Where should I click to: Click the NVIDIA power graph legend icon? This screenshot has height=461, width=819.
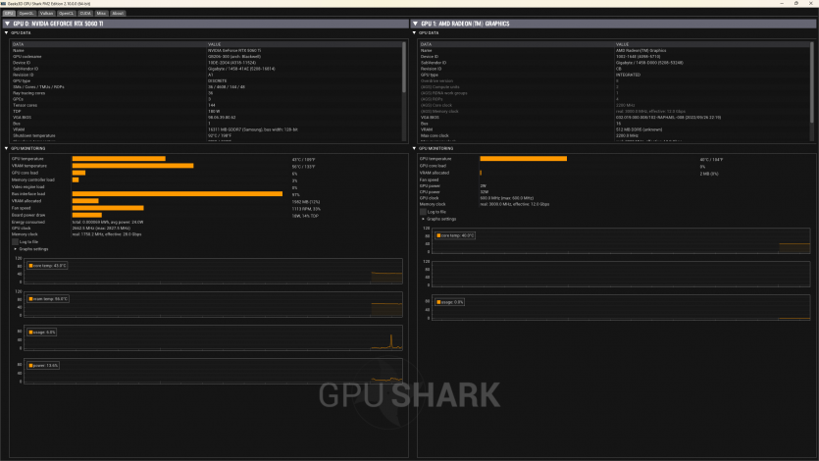click(x=30, y=365)
